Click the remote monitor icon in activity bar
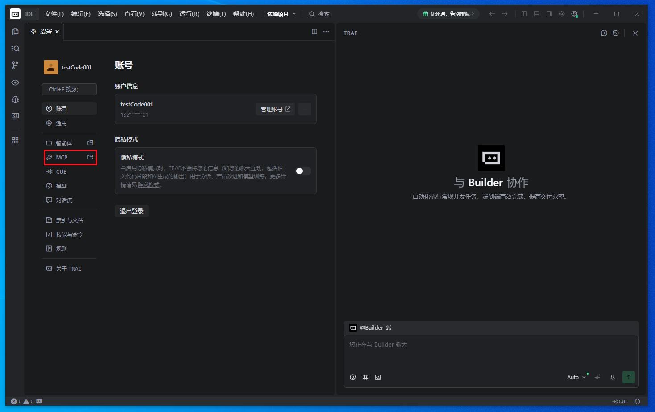The image size is (655, 412). [x=15, y=116]
